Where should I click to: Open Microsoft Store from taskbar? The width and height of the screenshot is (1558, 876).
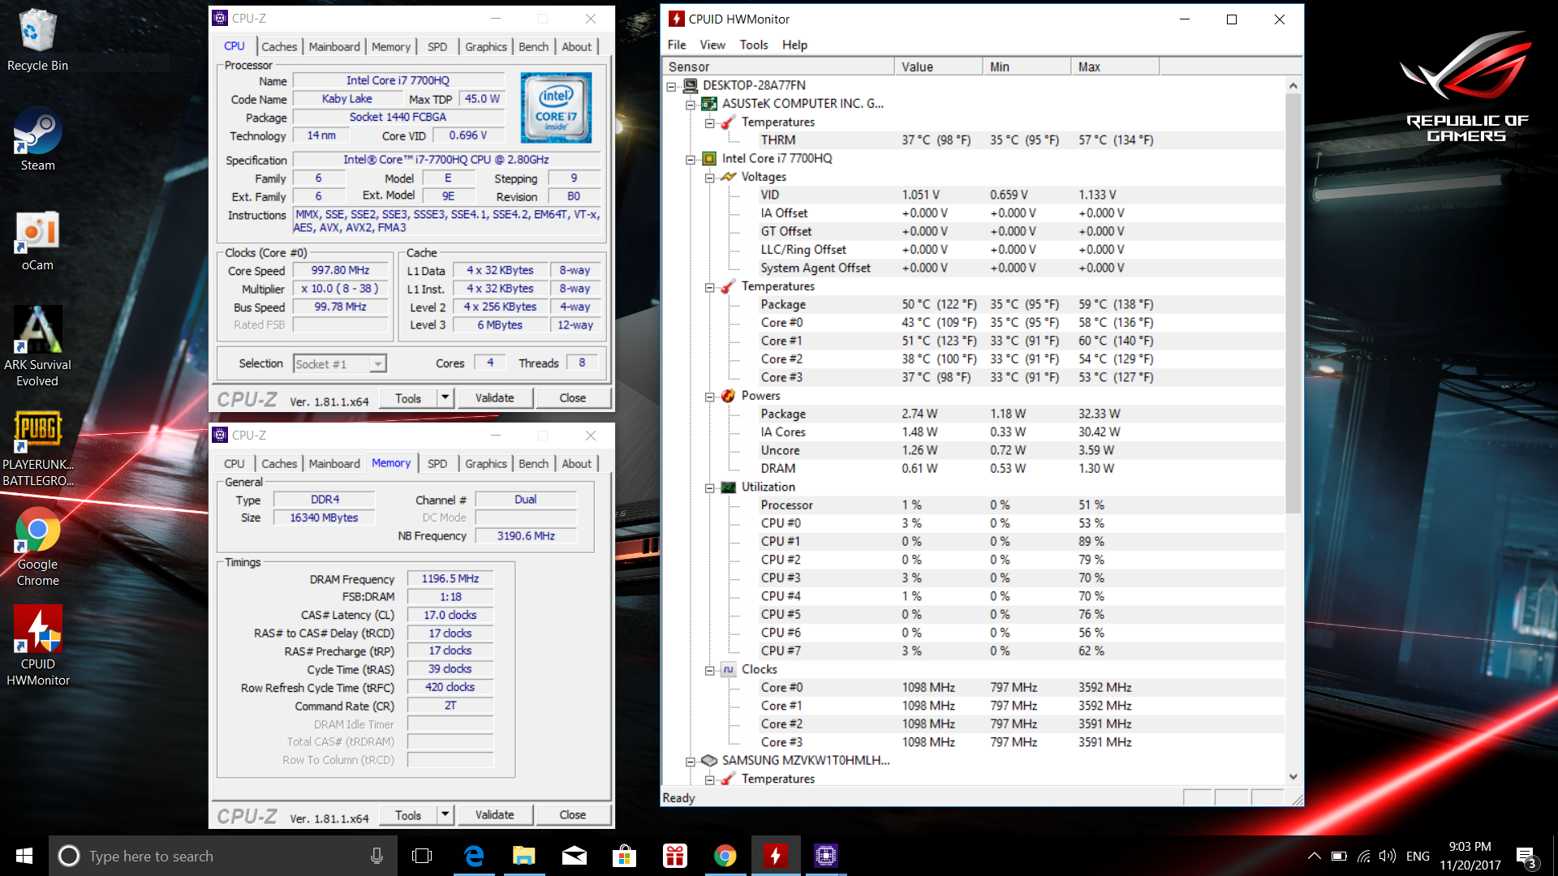click(624, 856)
